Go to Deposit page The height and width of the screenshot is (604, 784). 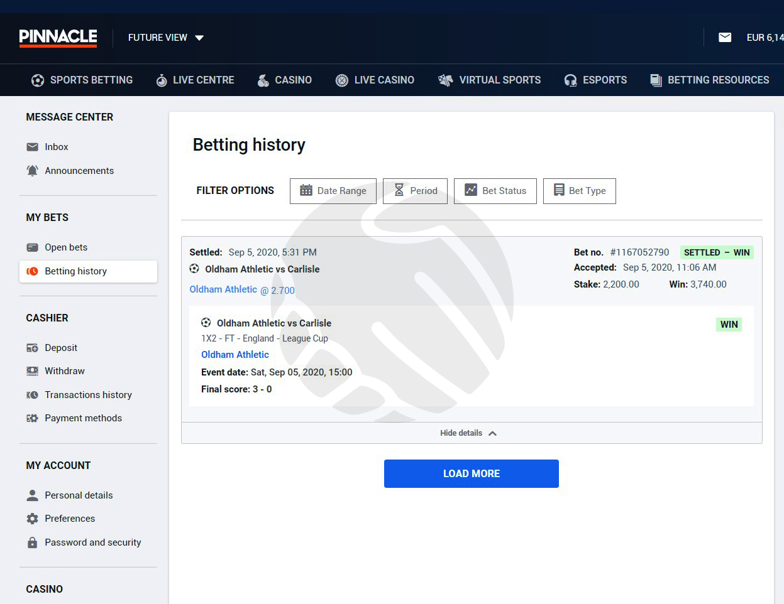point(61,348)
